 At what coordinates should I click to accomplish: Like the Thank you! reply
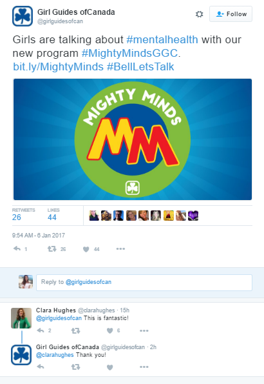click(x=110, y=367)
